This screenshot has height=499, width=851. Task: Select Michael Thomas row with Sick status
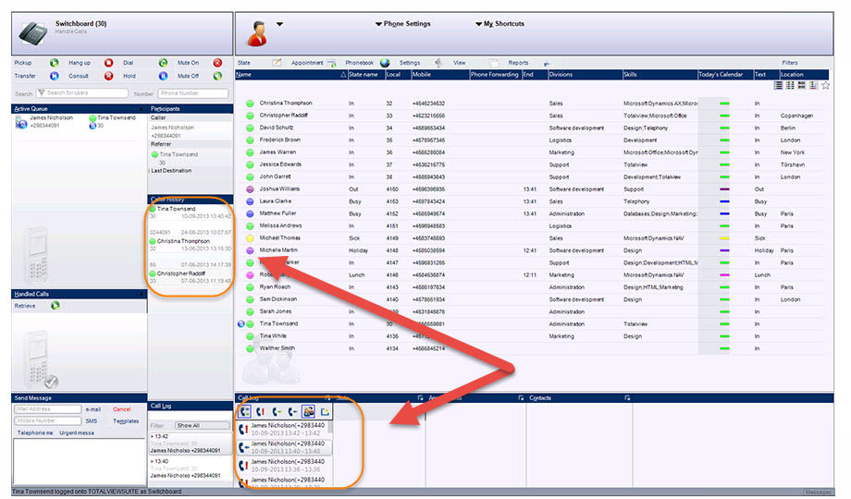click(530, 238)
